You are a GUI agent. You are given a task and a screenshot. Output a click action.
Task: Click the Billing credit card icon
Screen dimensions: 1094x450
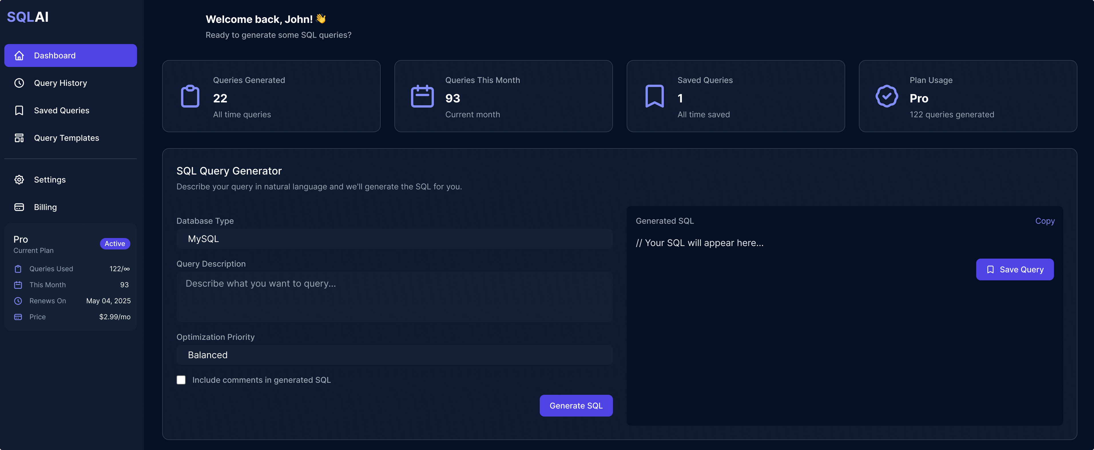19,207
